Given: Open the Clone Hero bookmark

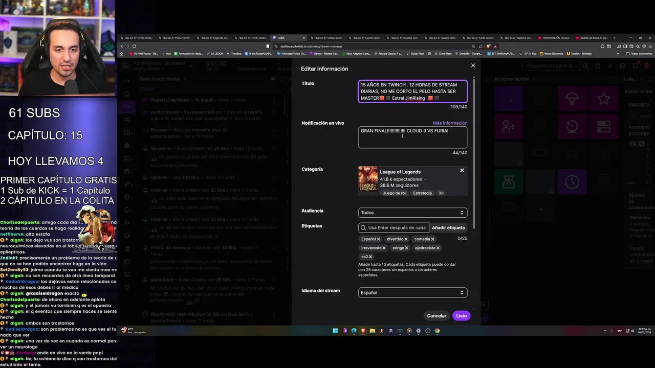Looking at the screenshot, I should (x=443, y=54).
